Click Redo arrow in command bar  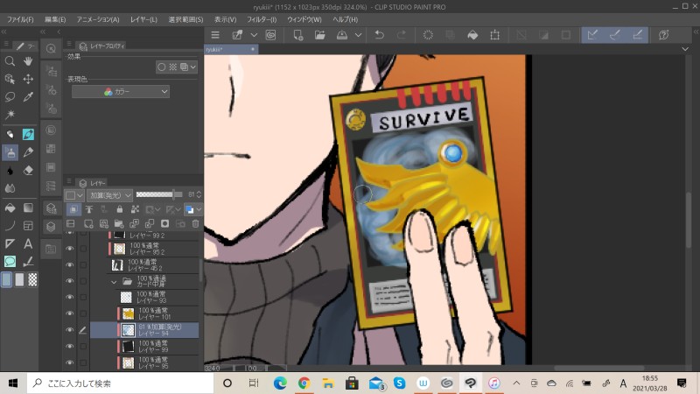[402, 35]
